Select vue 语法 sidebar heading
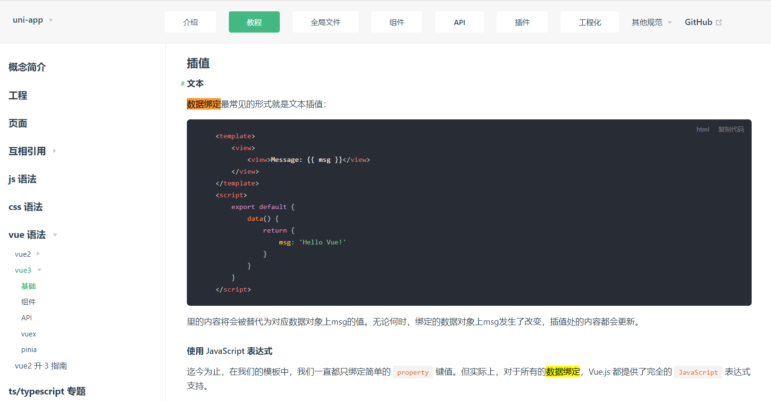 click(27, 234)
